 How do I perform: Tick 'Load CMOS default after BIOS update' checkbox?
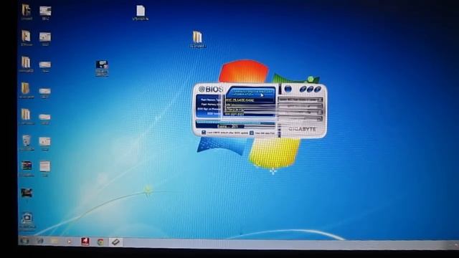tap(204, 133)
